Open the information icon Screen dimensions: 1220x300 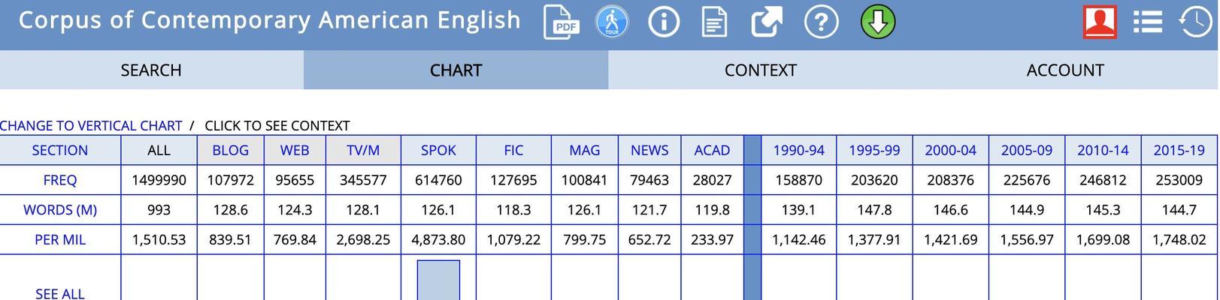coord(663,22)
